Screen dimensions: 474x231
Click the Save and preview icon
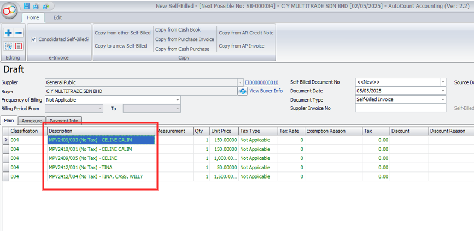(x=36, y=6)
